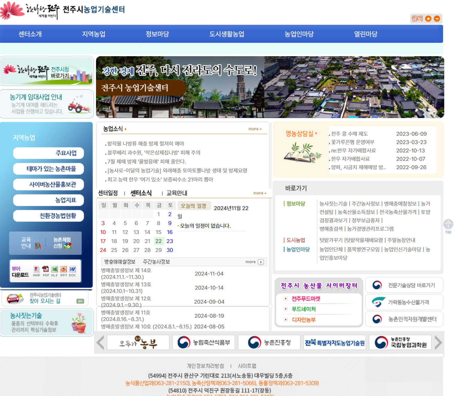Click 농업인단체 link in 바로가기

(x=331, y=250)
